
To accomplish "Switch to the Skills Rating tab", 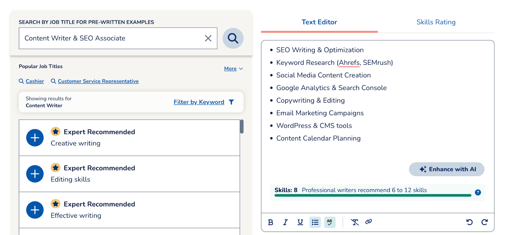I will coord(436,22).
